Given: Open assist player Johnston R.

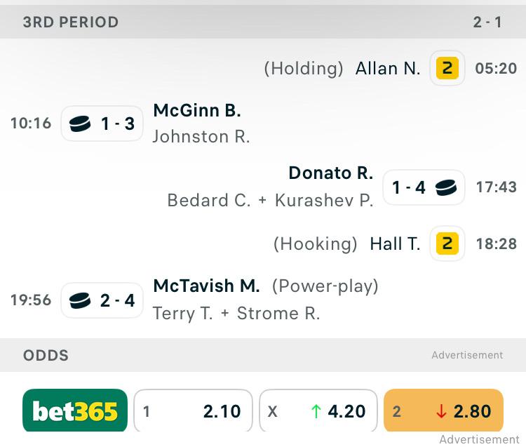Looking at the screenshot, I should [x=201, y=137].
